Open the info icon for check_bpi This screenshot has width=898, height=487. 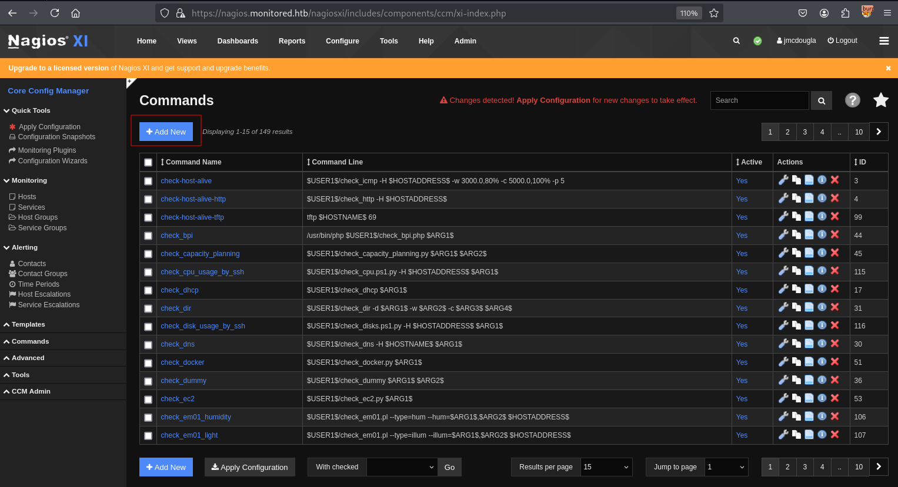pos(822,234)
